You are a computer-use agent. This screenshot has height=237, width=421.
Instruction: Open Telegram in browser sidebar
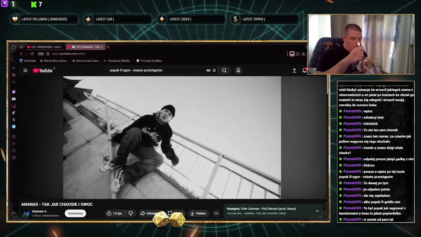coord(13,127)
